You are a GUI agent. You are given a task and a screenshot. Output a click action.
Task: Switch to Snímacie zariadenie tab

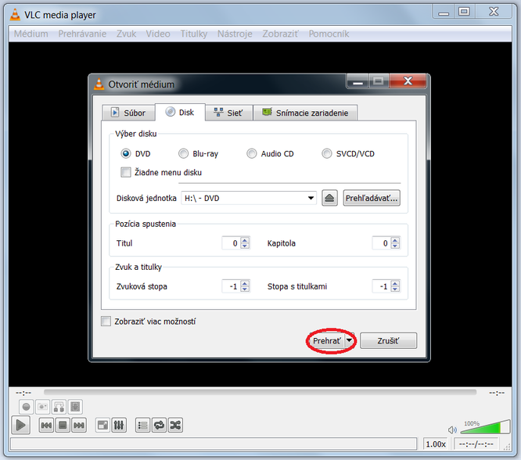pyautogui.click(x=305, y=113)
